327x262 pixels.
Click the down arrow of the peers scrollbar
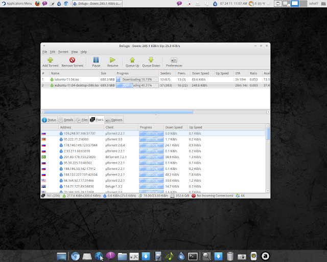click(x=268, y=191)
